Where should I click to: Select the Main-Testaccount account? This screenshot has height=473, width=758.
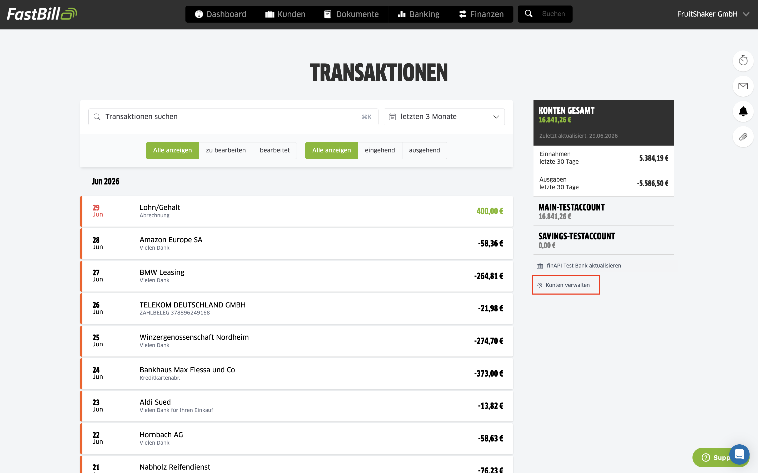pyautogui.click(x=603, y=212)
